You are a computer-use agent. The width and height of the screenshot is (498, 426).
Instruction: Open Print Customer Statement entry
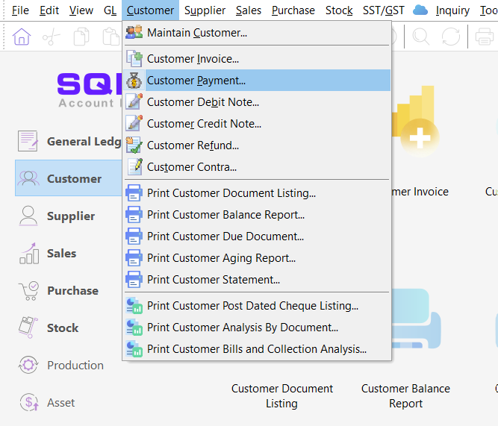tap(213, 280)
